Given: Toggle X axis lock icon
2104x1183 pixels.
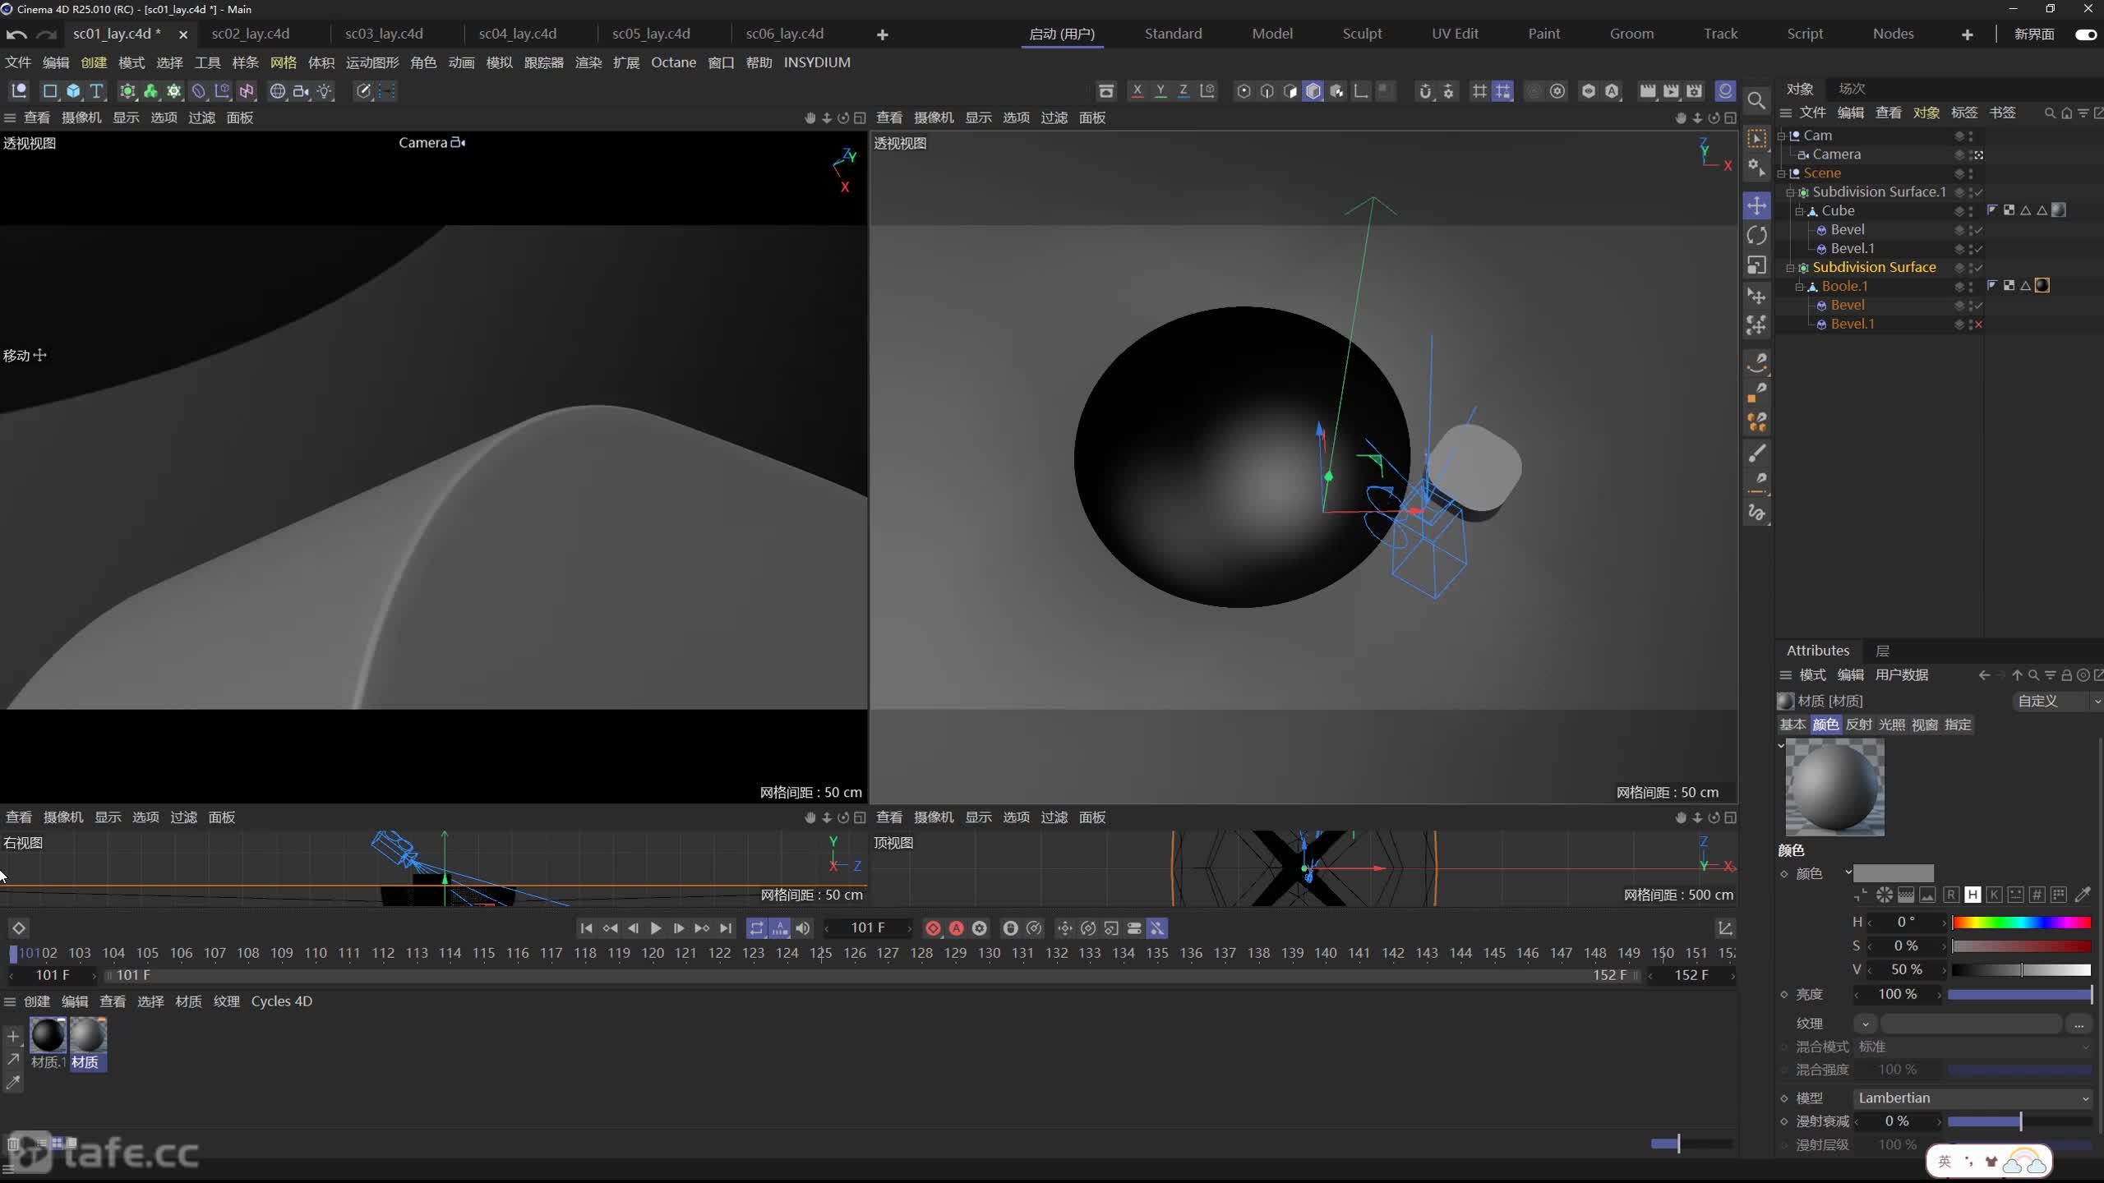Looking at the screenshot, I should coord(1137,91).
